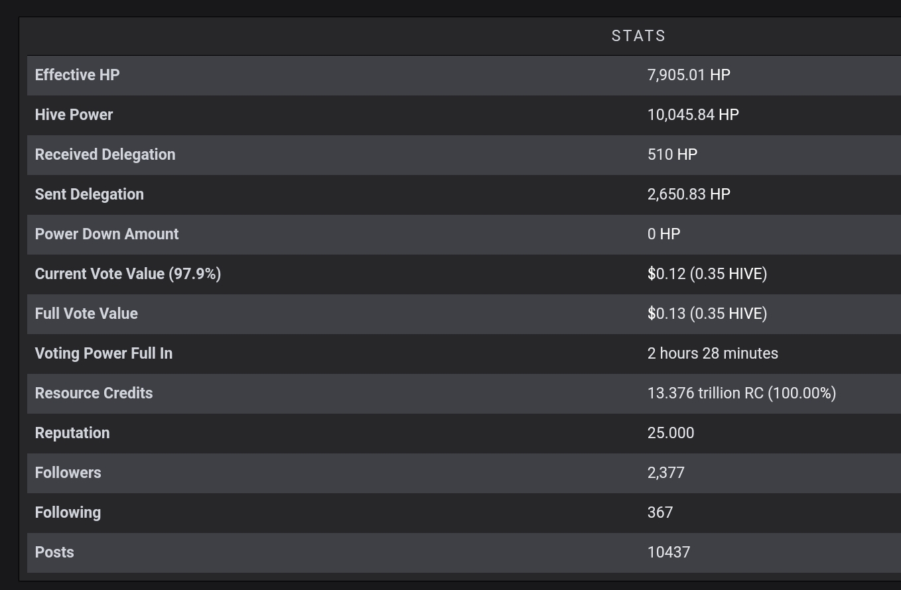Select the Full Vote Value label

point(86,314)
